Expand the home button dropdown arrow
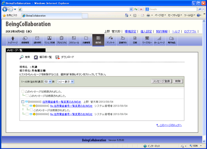The image size is (207, 149). coord(130,15)
